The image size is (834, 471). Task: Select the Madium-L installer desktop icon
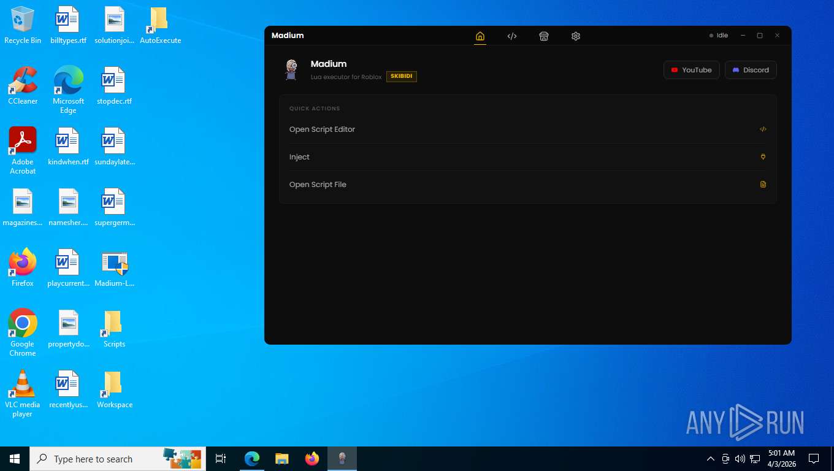coord(114,268)
